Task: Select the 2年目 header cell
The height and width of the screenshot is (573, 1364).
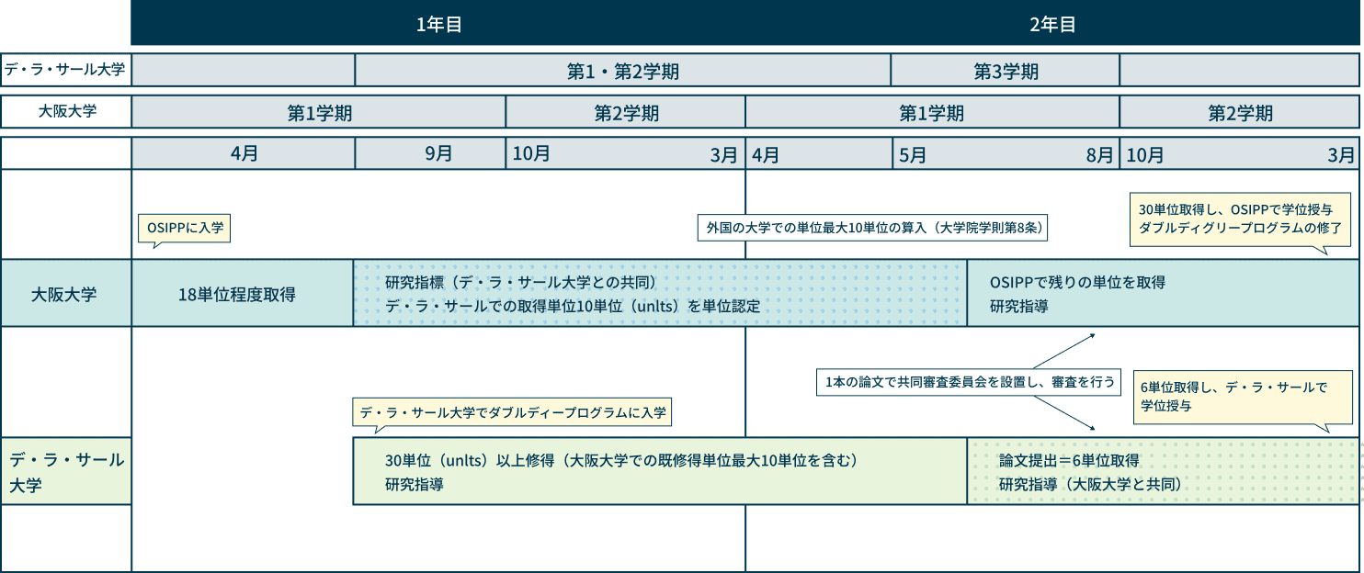Action: coord(1055,25)
